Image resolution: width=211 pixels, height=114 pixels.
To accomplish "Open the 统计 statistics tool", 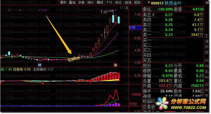I will point(91,2).
